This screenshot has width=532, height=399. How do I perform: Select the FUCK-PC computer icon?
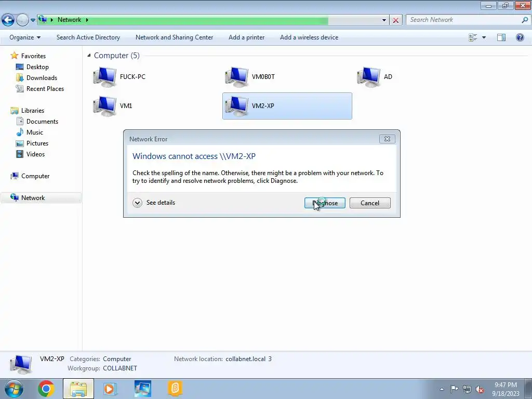[x=104, y=77]
